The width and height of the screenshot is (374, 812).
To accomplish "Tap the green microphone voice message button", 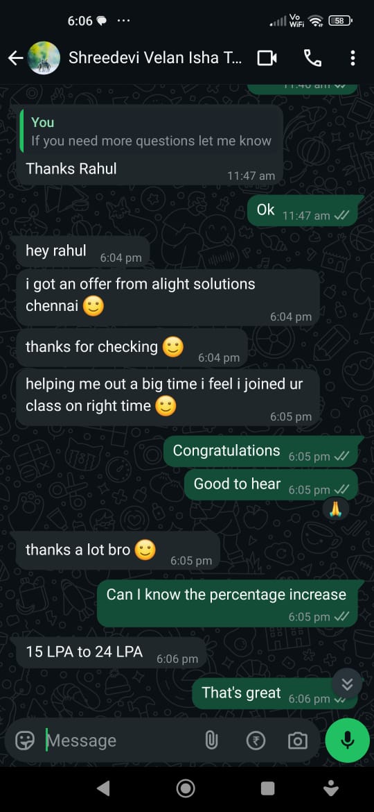I will (x=348, y=740).
